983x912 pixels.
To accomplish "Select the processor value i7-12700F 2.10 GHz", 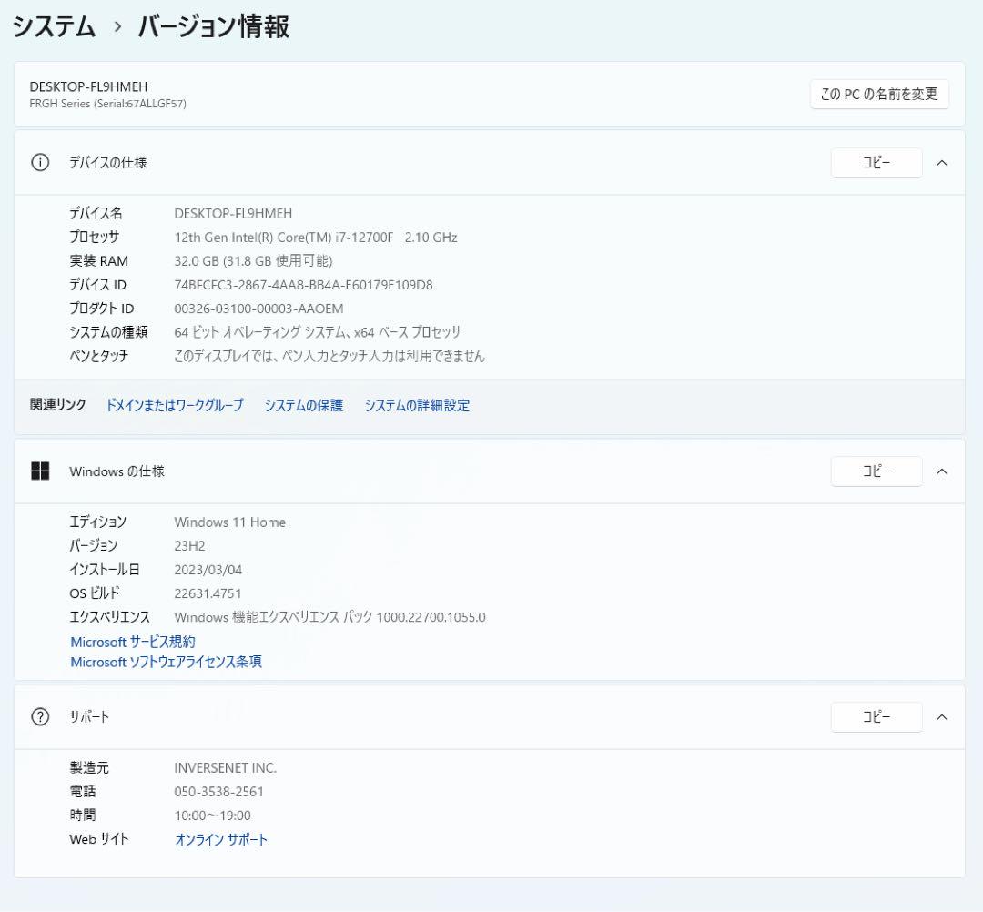I will tap(316, 238).
